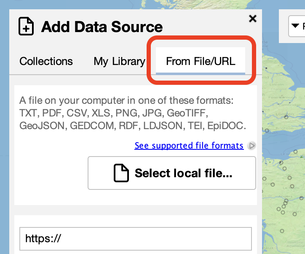
Task: Open the See supported file formats link
Action: pyautogui.click(x=189, y=146)
